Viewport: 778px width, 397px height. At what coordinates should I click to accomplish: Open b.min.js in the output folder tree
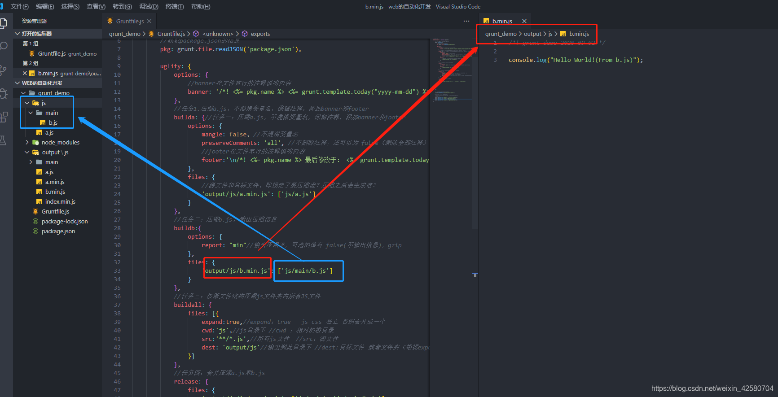click(x=55, y=192)
